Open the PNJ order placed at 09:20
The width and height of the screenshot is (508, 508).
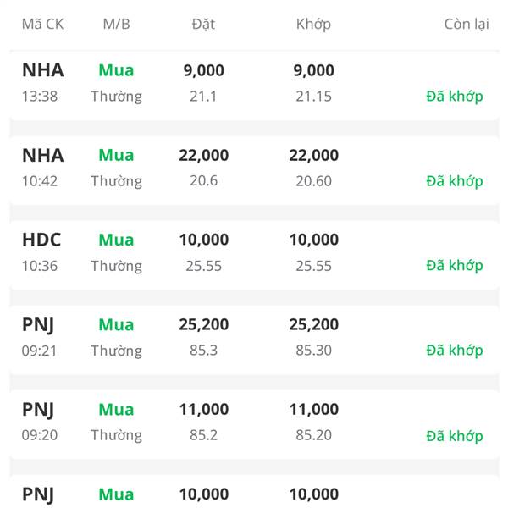(x=254, y=424)
